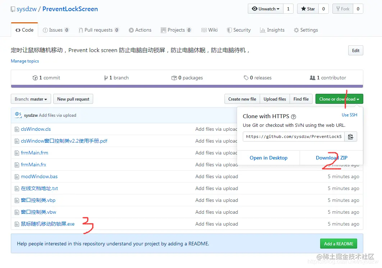This screenshot has width=382, height=268.
Task: Open modWindow.bas file
Action: pos(39,177)
